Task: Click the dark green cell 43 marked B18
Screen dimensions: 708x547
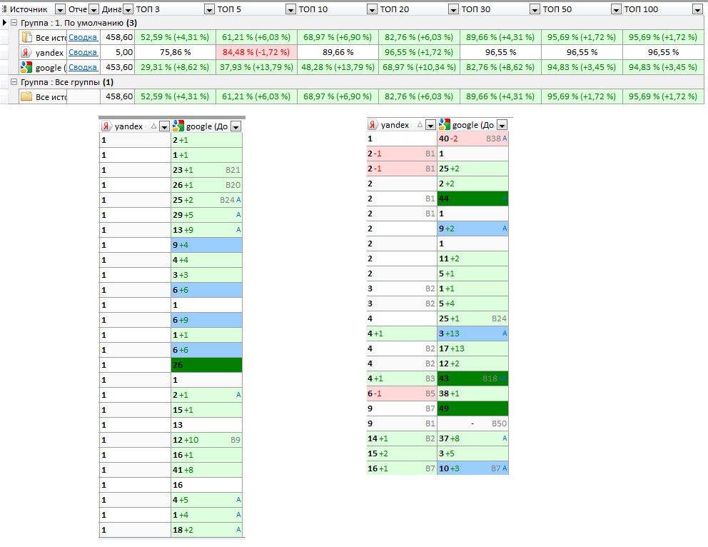Action: click(472, 378)
